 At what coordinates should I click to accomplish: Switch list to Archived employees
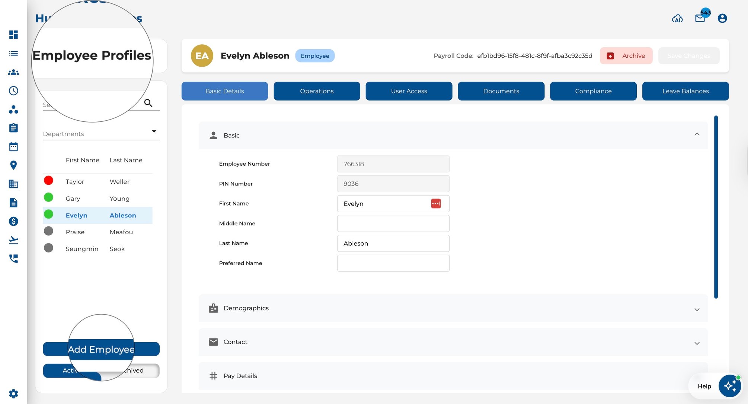point(131,370)
